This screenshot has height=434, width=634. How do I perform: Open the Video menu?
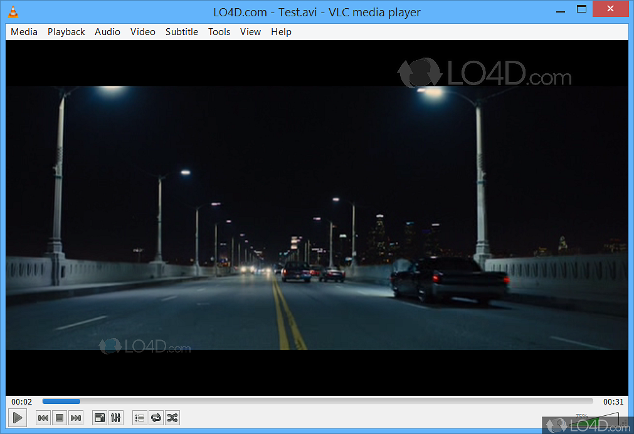(x=143, y=32)
